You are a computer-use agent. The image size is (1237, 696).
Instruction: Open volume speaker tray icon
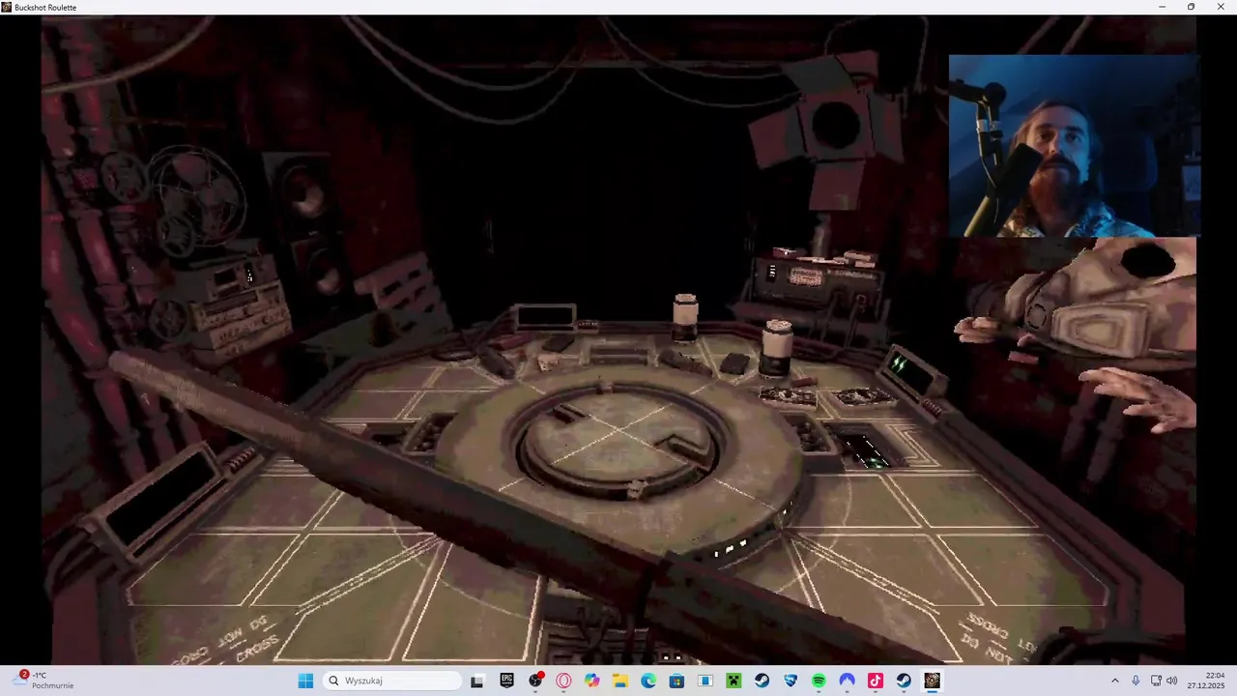1172,681
